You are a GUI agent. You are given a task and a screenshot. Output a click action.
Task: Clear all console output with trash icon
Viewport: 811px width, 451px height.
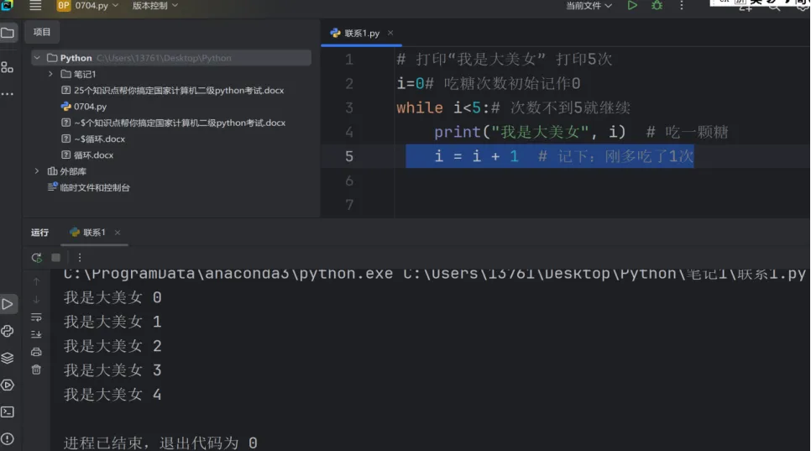36,370
